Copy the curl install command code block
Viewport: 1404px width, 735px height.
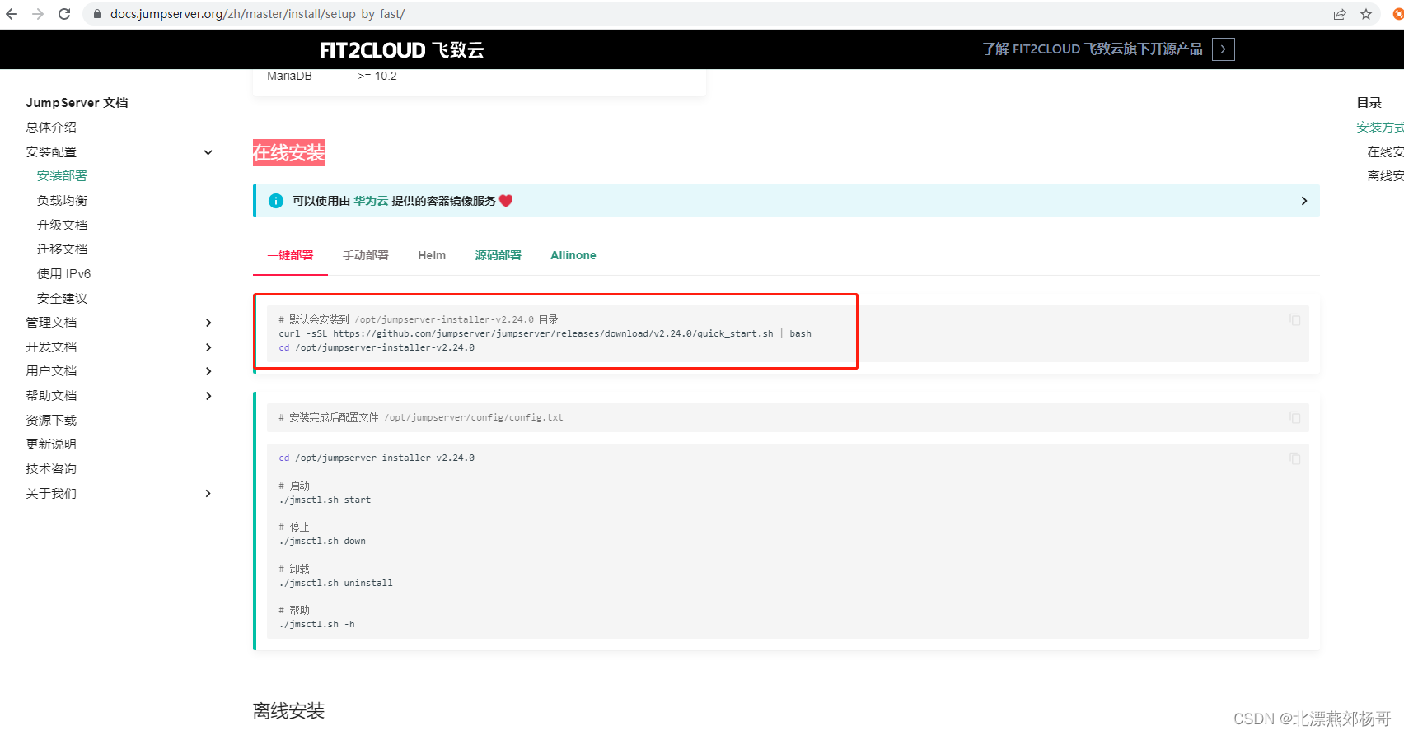point(1295,319)
